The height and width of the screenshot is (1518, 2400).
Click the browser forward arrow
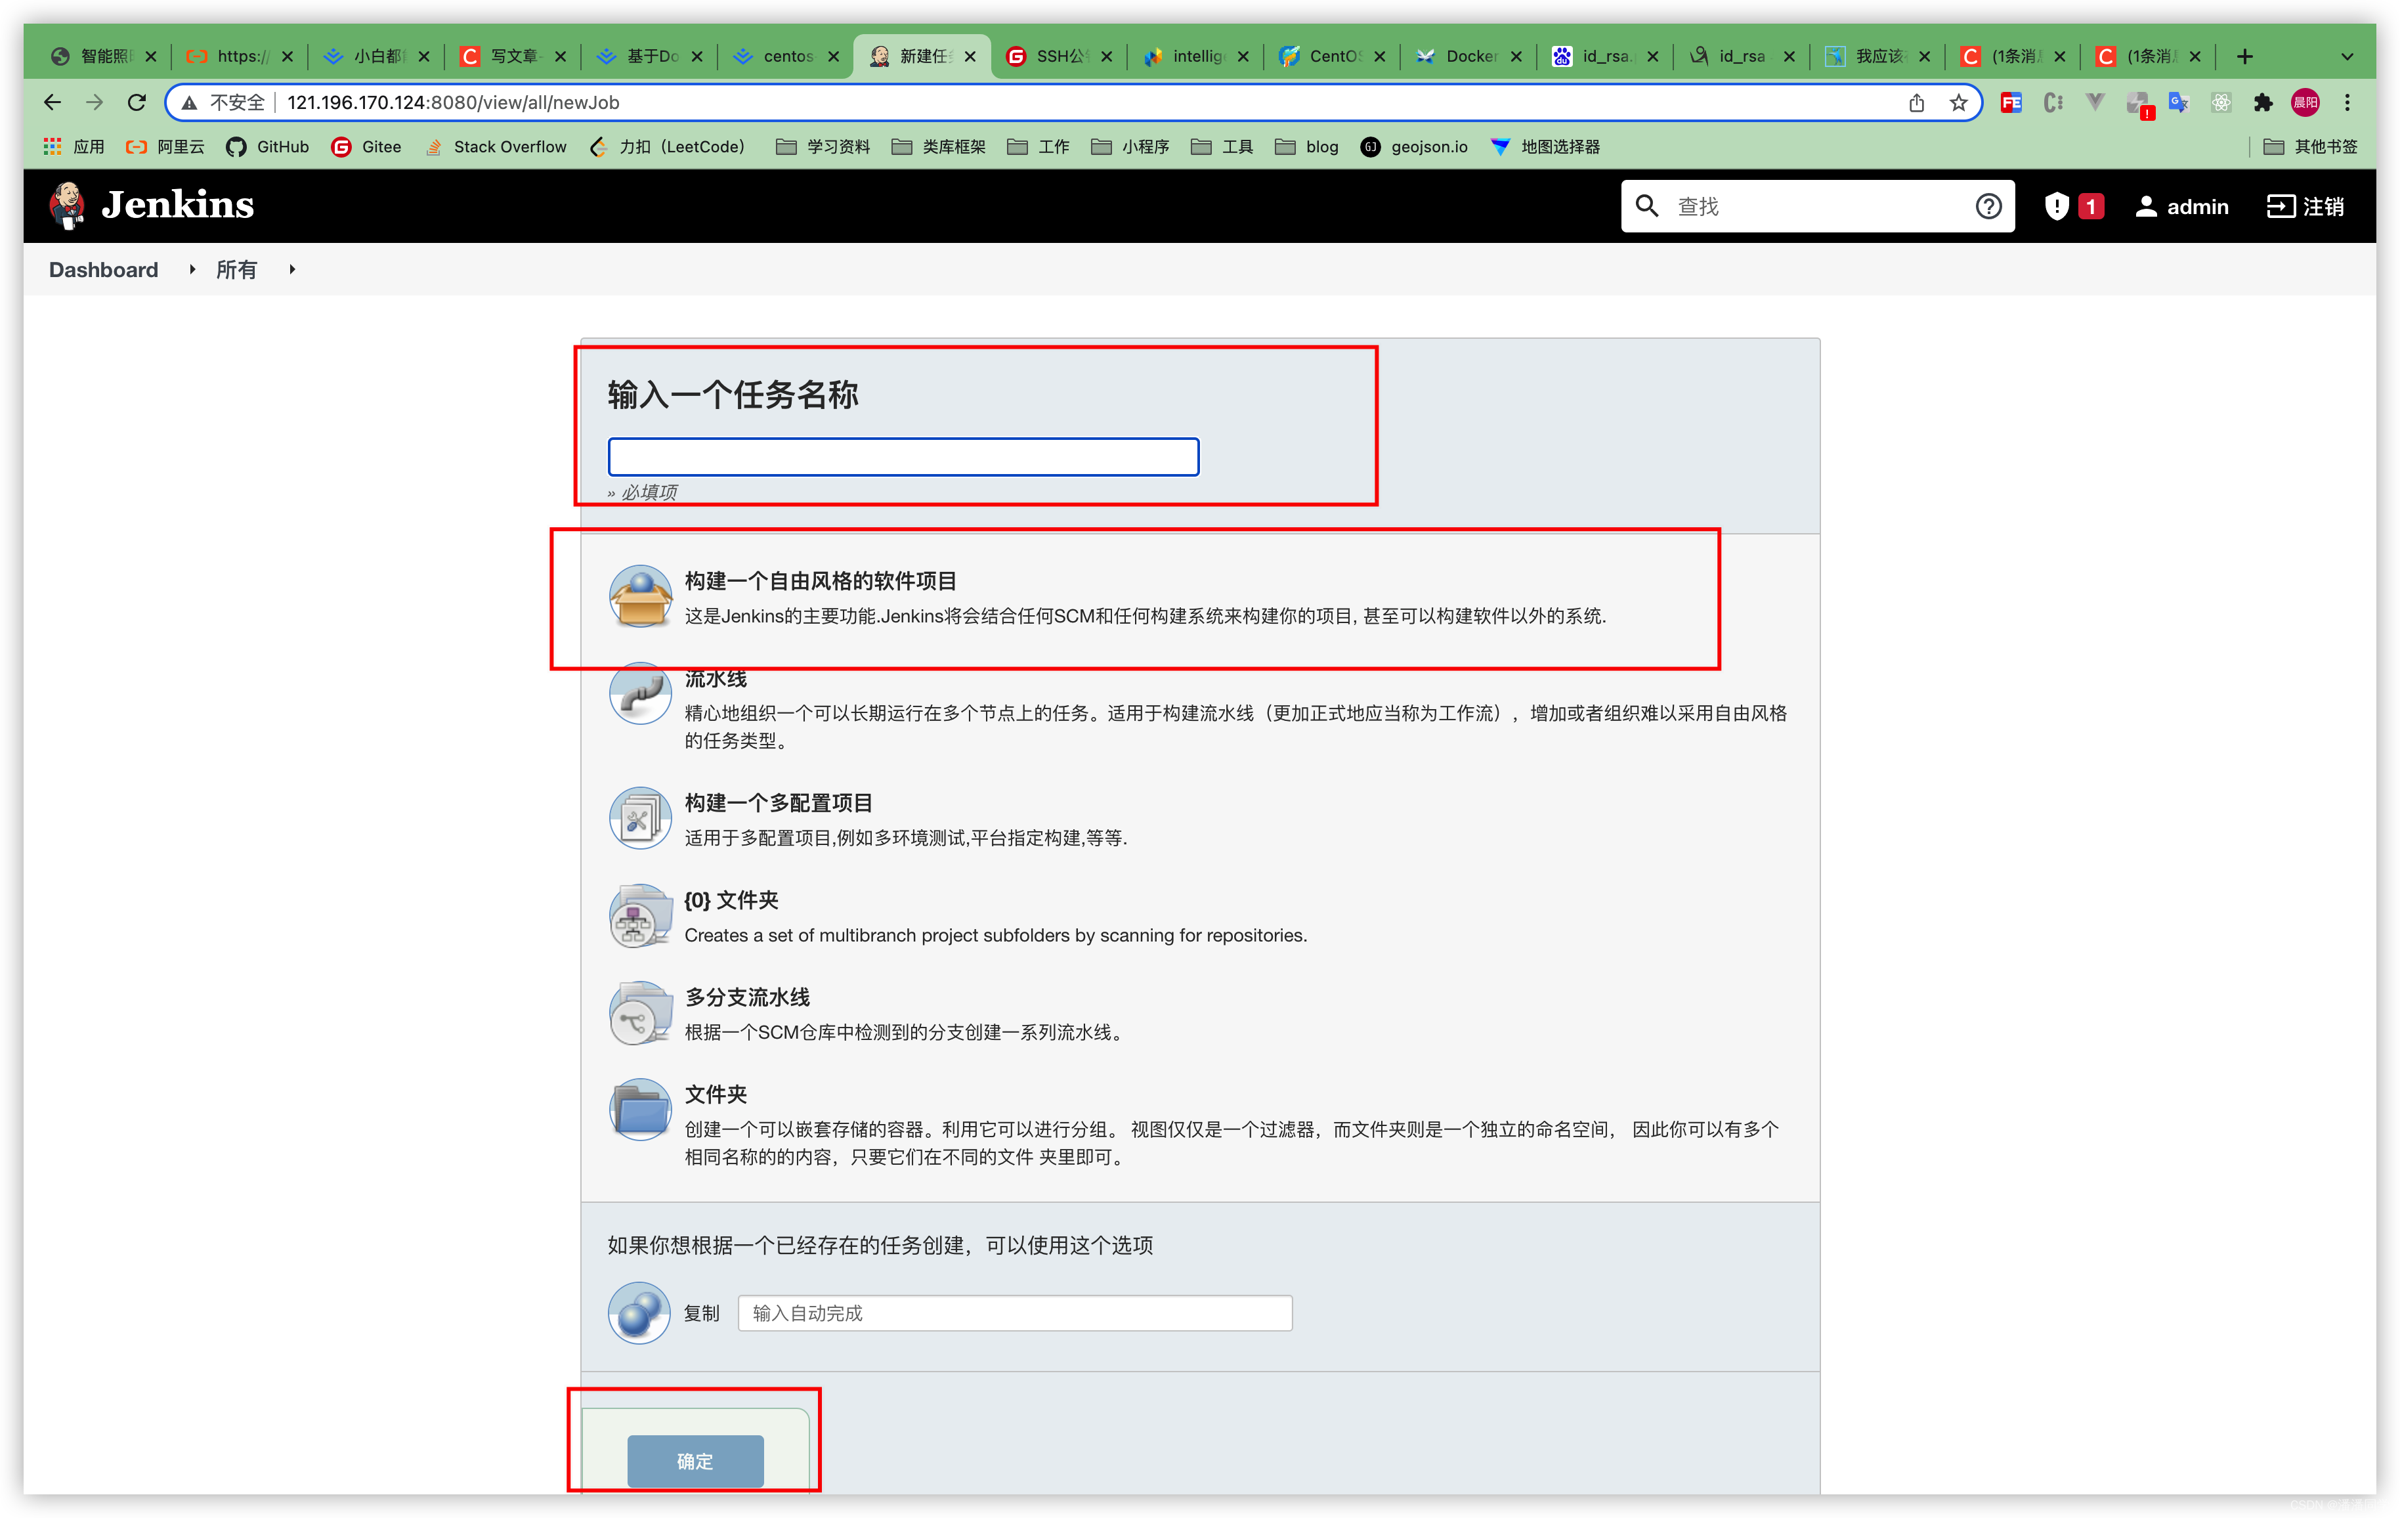pyautogui.click(x=95, y=102)
